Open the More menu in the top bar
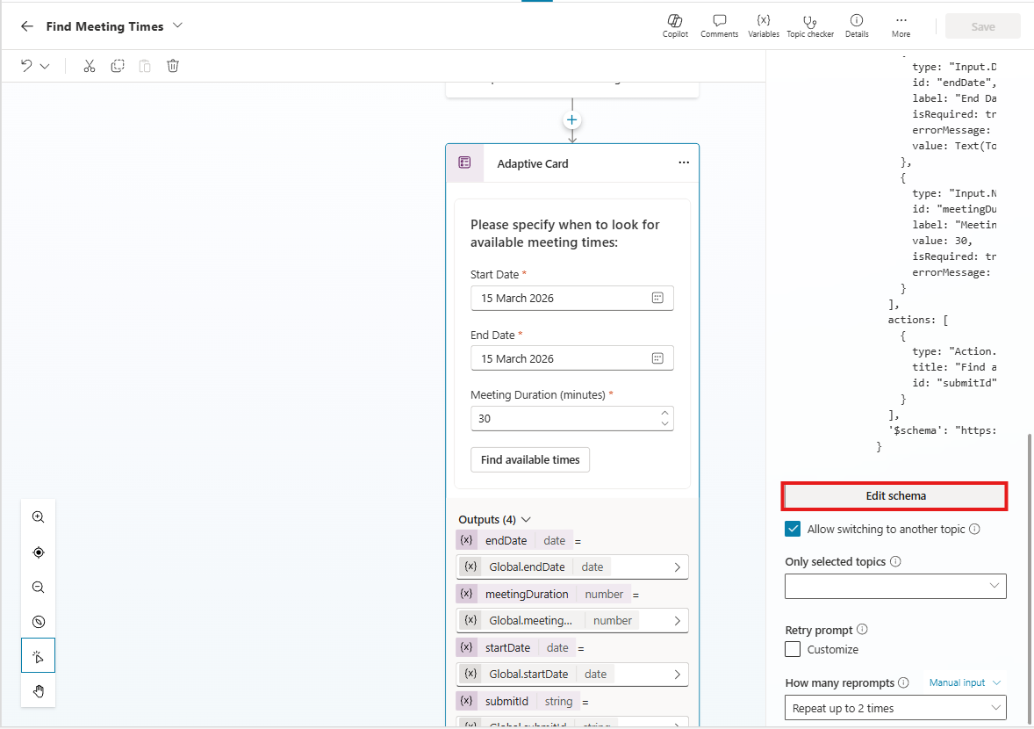Screen dimensions: 1034x729 click(x=901, y=25)
